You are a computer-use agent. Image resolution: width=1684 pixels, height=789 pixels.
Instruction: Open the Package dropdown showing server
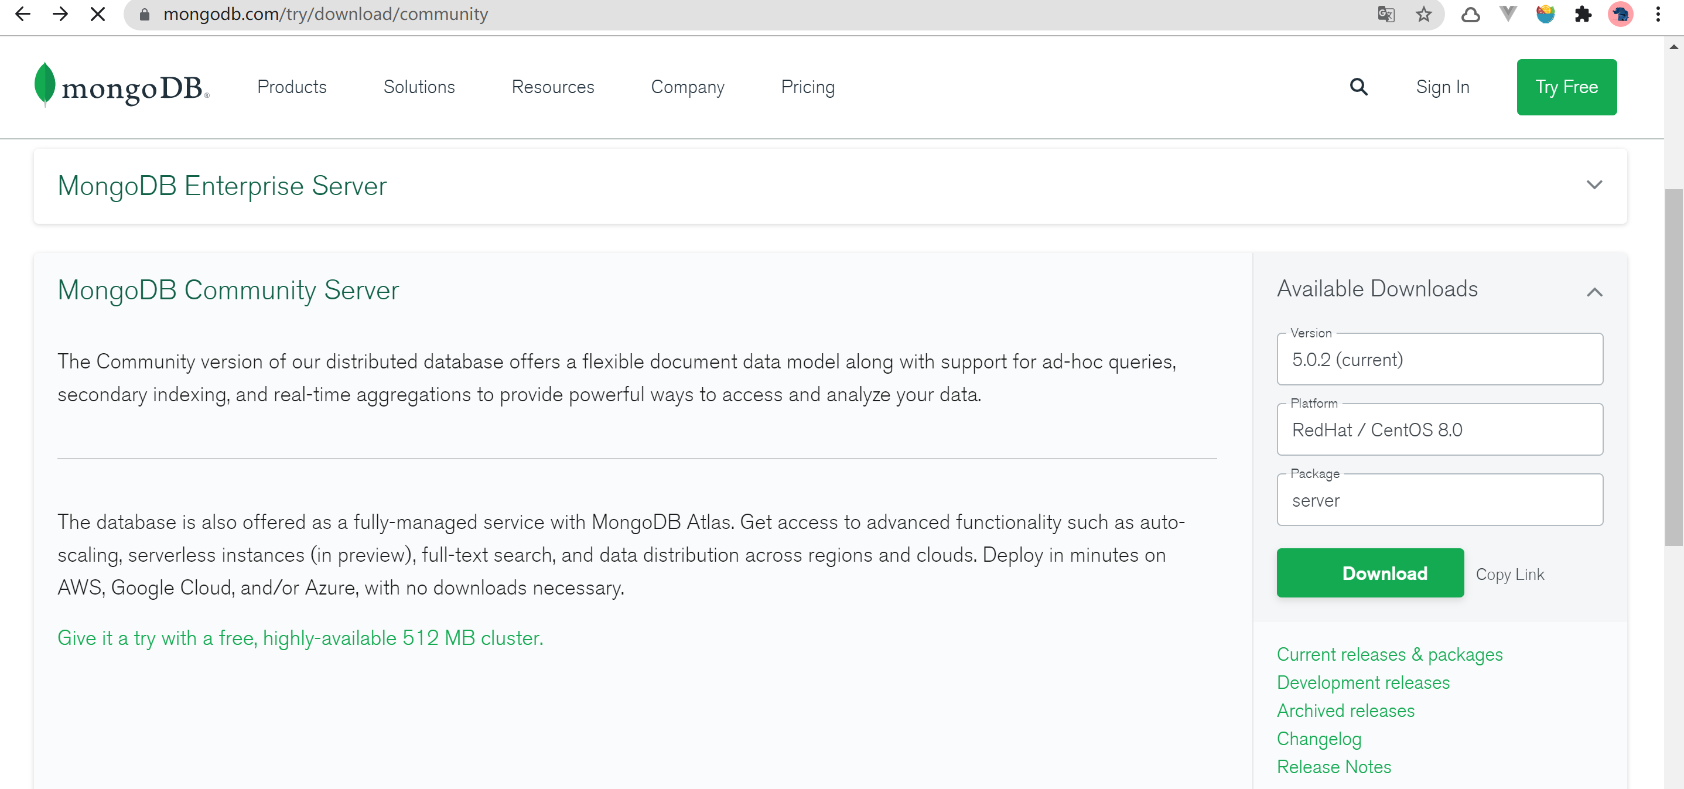point(1440,500)
